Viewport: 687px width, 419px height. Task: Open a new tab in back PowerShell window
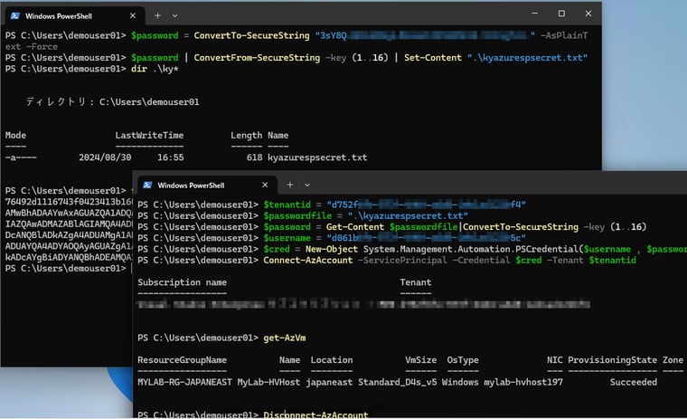tap(157, 15)
